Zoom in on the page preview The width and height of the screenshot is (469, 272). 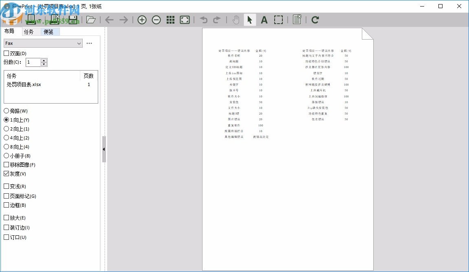coord(142,19)
